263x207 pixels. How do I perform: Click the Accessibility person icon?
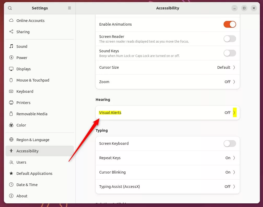(x=11, y=151)
